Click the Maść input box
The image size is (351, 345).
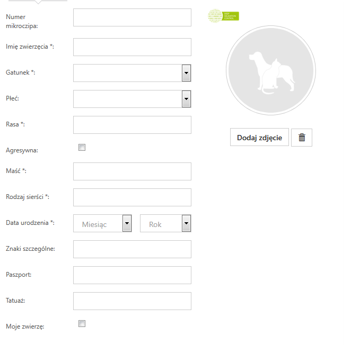click(132, 171)
